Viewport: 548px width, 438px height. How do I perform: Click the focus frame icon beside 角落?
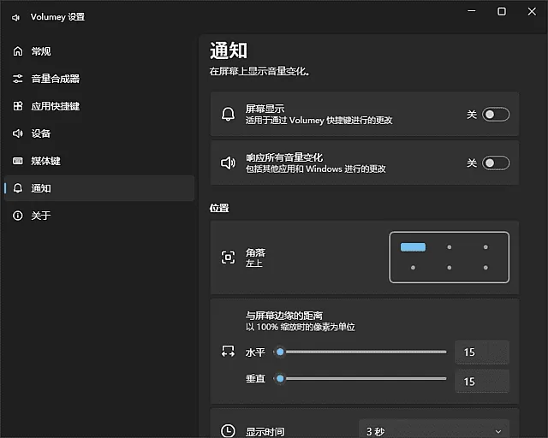click(229, 257)
